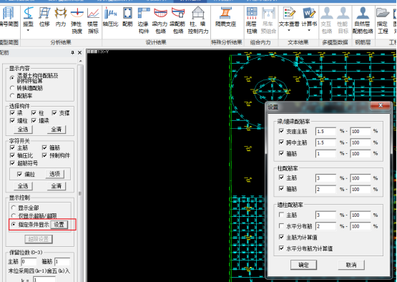Open the 楼层指标 floor index icon

point(93,20)
